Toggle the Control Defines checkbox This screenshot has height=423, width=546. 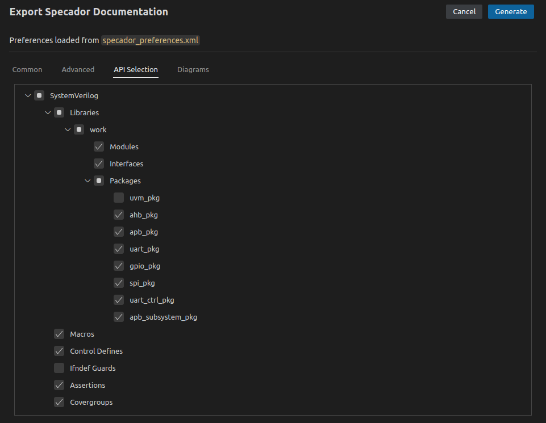coord(59,351)
